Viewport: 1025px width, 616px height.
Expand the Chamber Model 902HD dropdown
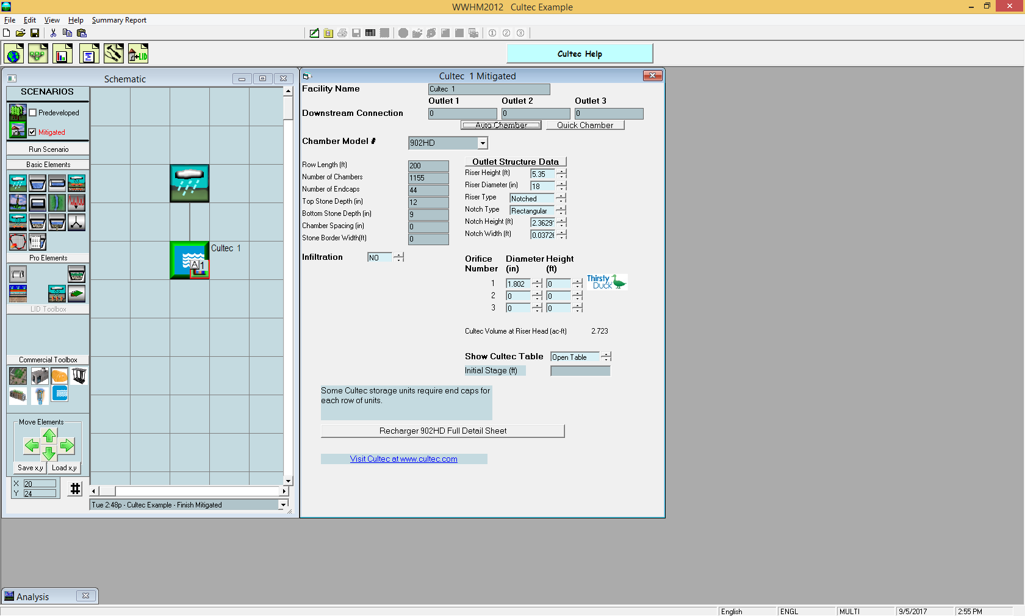click(483, 143)
